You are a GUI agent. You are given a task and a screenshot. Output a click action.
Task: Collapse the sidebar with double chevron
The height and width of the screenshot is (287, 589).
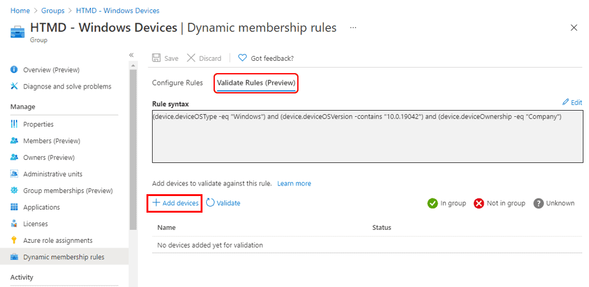[x=132, y=55]
